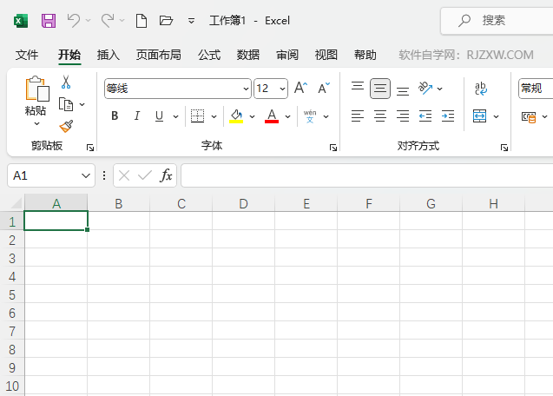
Task: Open the Borders dropdown arrow
Action: pos(214,116)
